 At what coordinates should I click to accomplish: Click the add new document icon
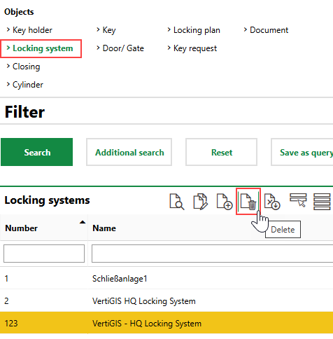coord(225,202)
